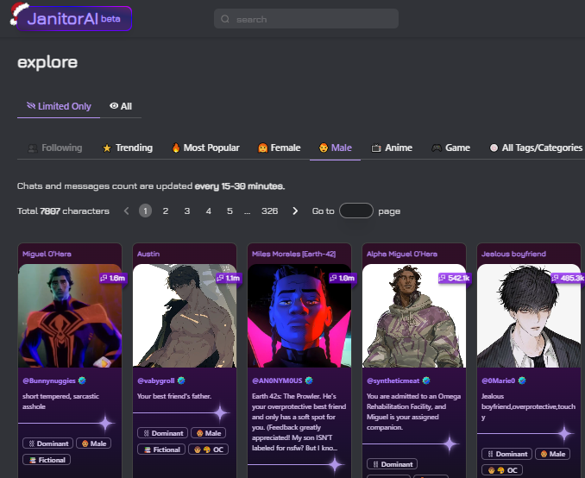Click the magnifier icon in search bar
The height and width of the screenshot is (478, 585).
pyautogui.click(x=225, y=19)
